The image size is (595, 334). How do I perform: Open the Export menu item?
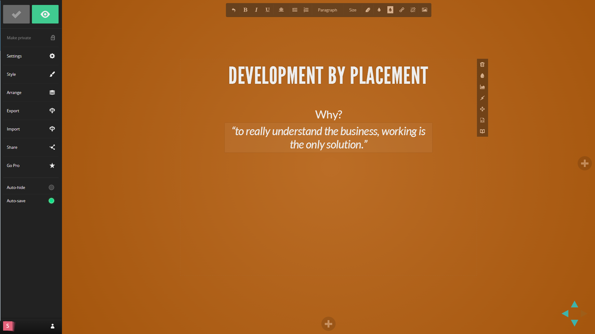click(x=31, y=111)
